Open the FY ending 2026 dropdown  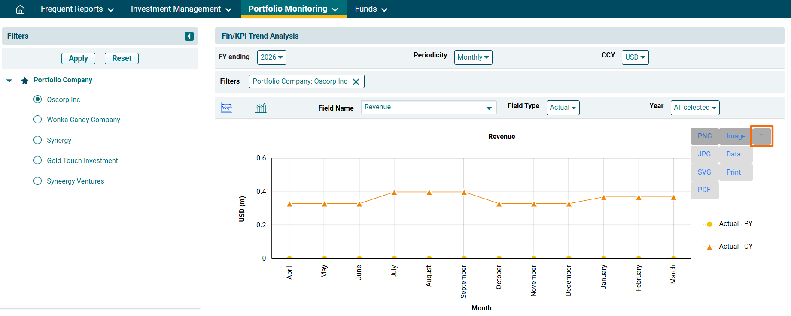[271, 57]
